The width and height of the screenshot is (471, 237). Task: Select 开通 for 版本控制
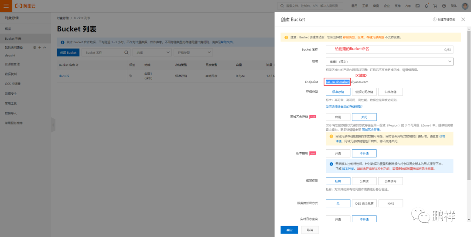[338, 153]
